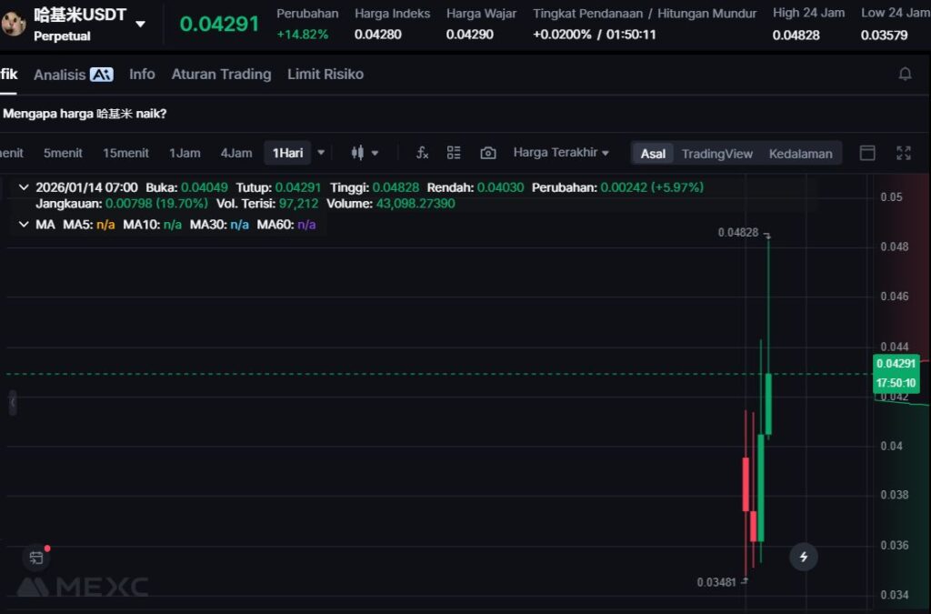
Task: Open the fx indicators menu
Action: [x=422, y=153]
